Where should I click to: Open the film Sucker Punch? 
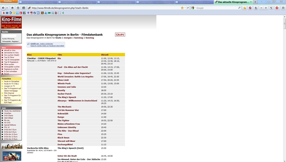[x=65, y=94]
